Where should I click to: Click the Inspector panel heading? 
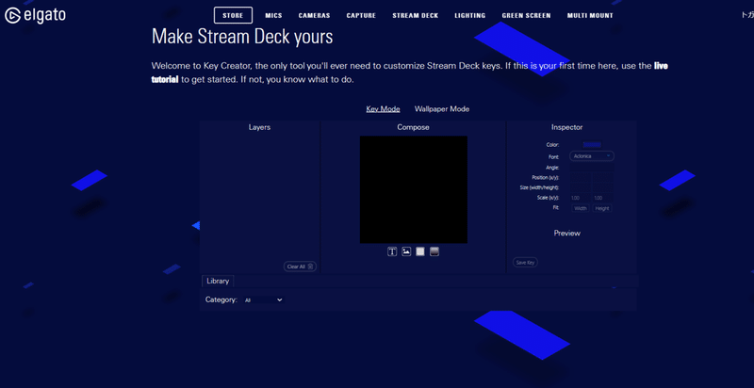pos(567,127)
